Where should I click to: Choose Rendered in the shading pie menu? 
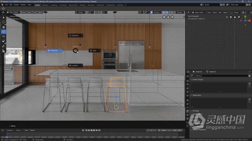click(x=75, y=36)
